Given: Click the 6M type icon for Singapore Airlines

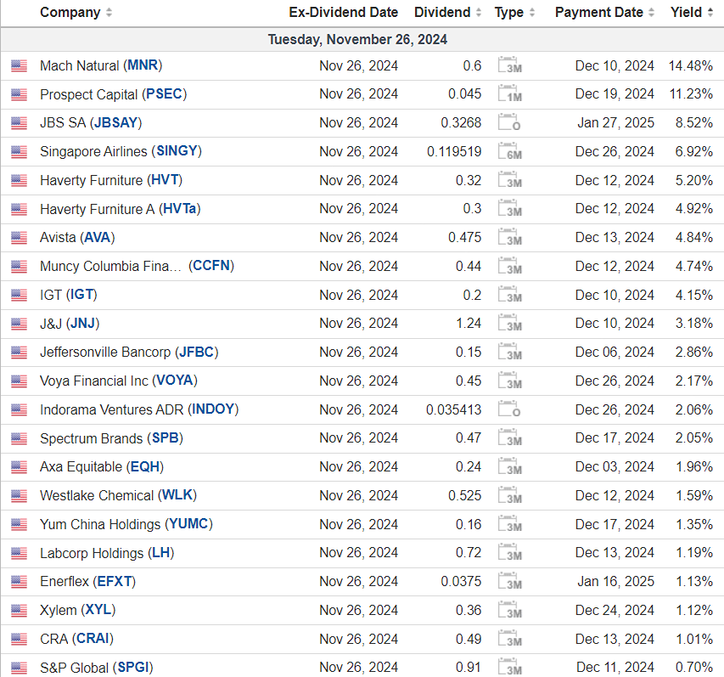Looking at the screenshot, I should click(509, 152).
